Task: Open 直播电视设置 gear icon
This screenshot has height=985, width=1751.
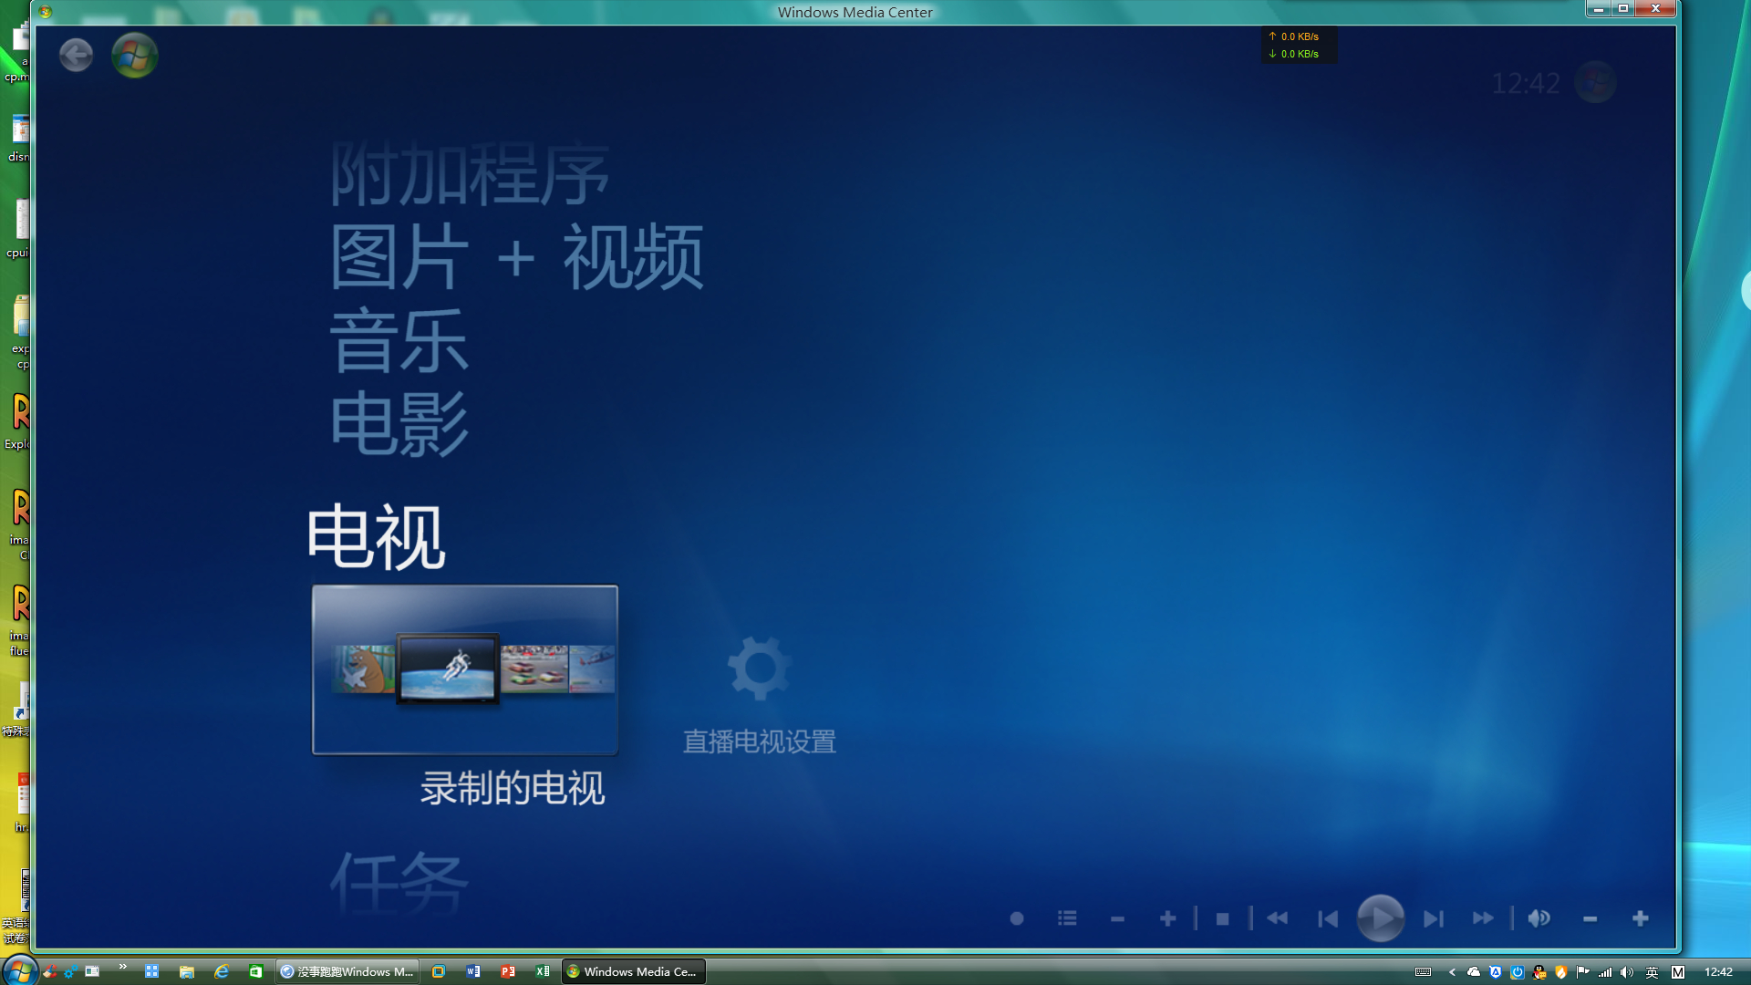Action: tap(759, 669)
